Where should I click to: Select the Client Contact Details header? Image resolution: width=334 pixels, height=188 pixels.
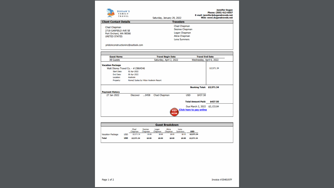click(x=116, y=22)
